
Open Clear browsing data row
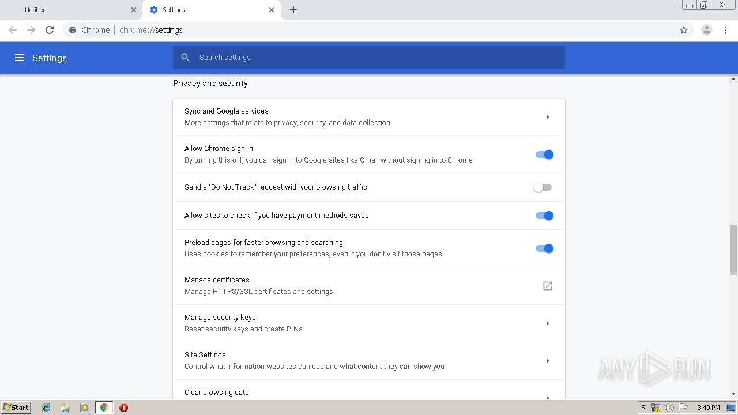[369, 390]
